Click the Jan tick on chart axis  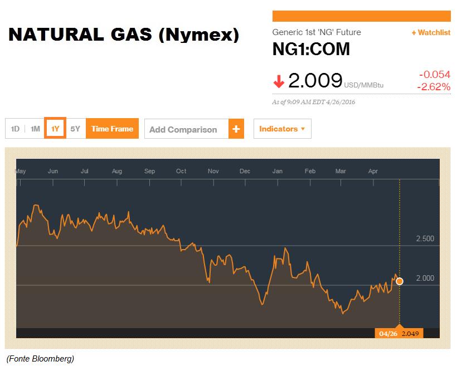(x=278, y=183)
